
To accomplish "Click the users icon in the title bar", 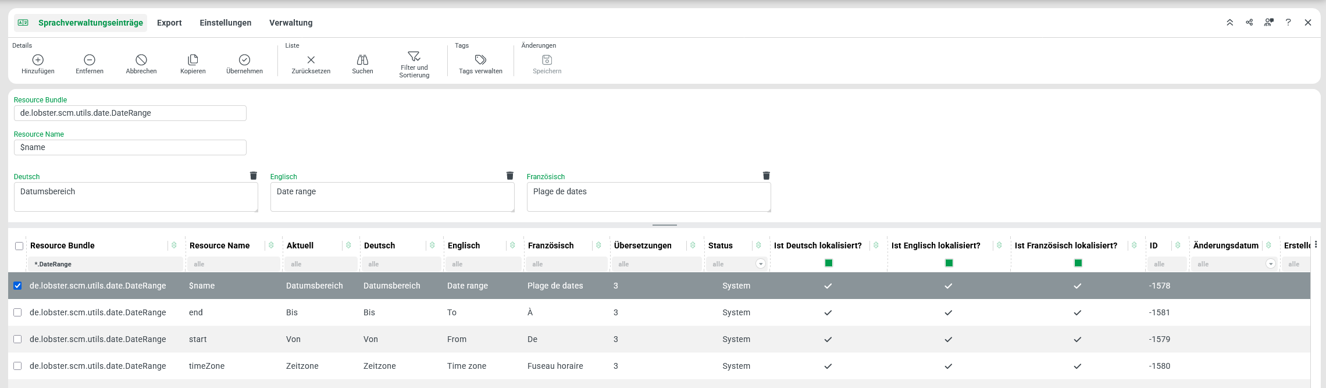I will click(x=1269, y=23).
